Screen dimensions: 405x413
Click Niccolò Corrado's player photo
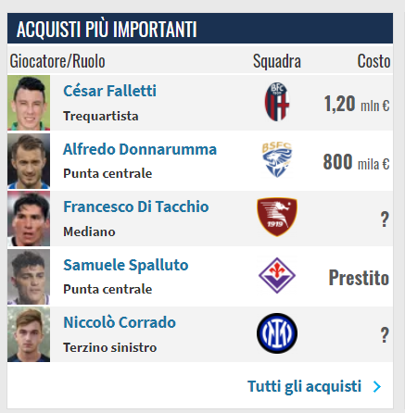click(x=29, y=334)
